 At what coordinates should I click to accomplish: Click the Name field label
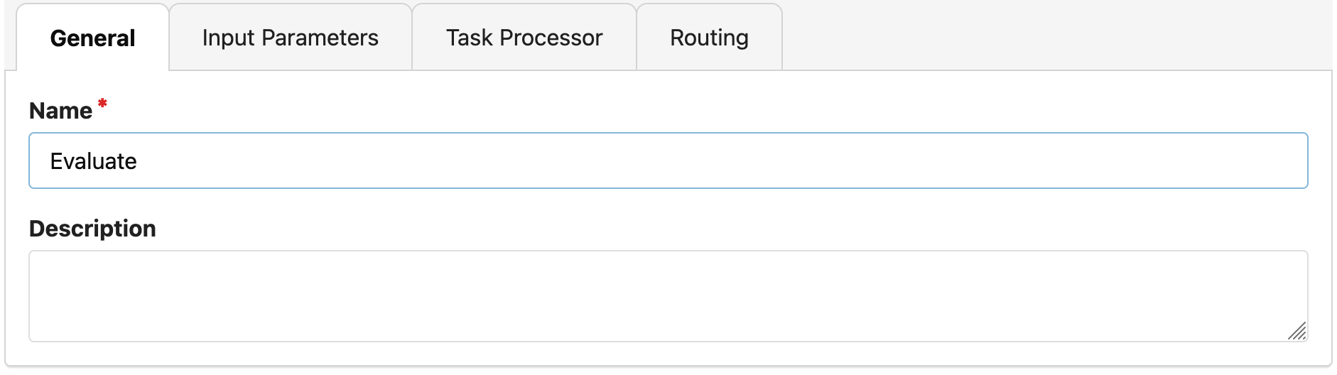click(60, 111)
